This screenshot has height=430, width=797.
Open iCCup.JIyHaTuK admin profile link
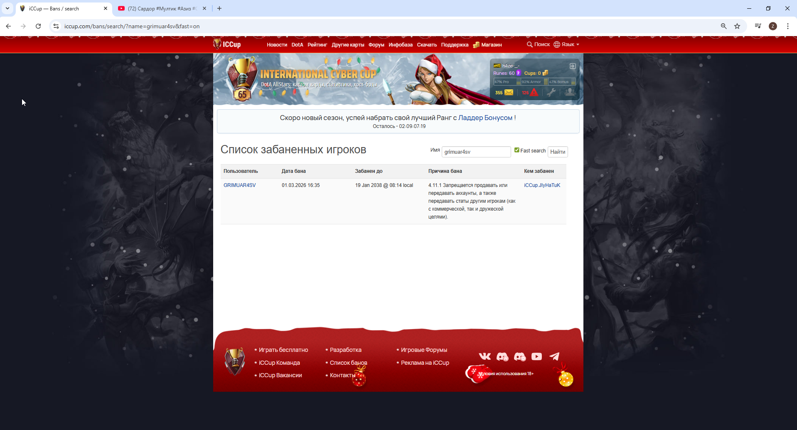[x=542, y=185]
